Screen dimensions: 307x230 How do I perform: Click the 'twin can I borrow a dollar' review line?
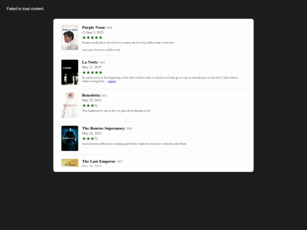pos(101,50)
